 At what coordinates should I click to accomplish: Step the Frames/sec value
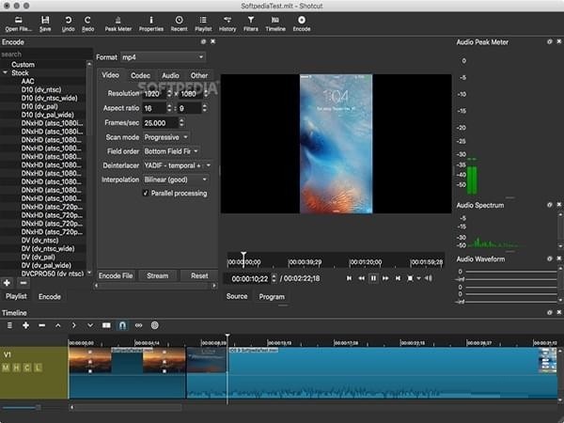pos(181,122)
